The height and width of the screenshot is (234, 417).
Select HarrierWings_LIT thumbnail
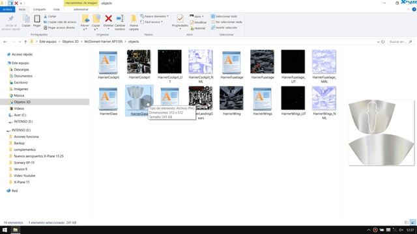pos(293,98)
